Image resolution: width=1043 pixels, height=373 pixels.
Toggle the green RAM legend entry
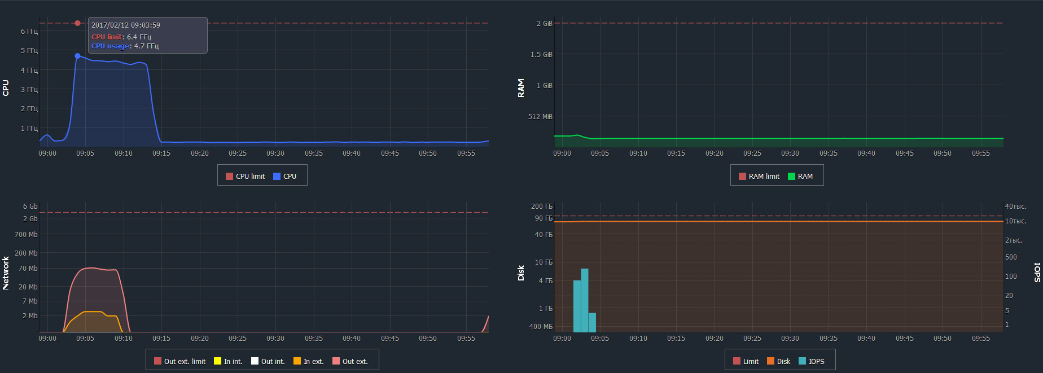pos(800,176)
